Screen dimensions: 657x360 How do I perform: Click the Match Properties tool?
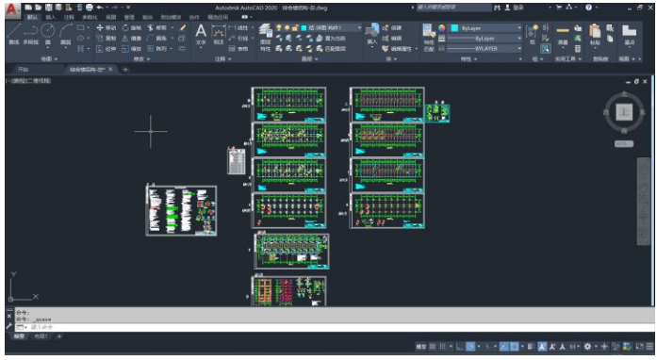coord(429,38)
